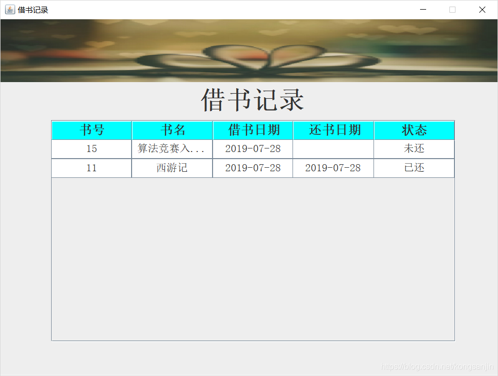The image size is (498, 376).
Task: Select the 已还 status cell
Action: 414,168
